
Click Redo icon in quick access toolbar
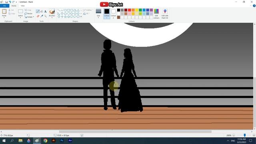coord(13,2)
